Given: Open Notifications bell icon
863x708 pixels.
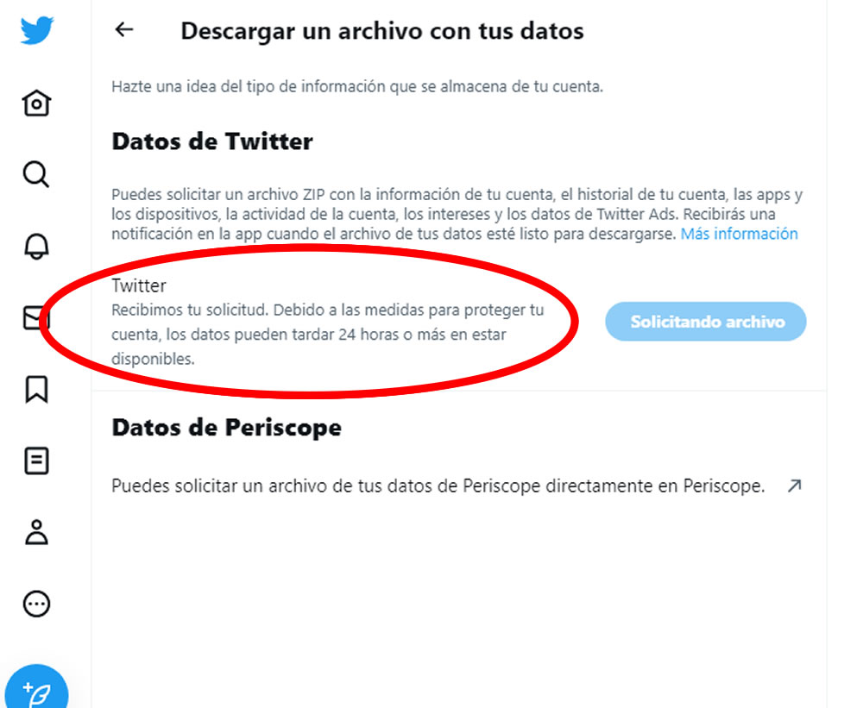Looking at the screenshot, I should 36,246.
